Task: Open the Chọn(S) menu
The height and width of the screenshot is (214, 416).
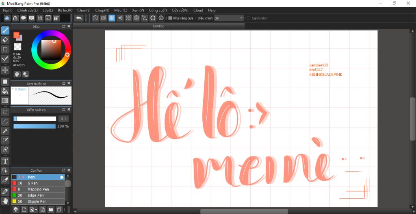Action: pos(84,10)
